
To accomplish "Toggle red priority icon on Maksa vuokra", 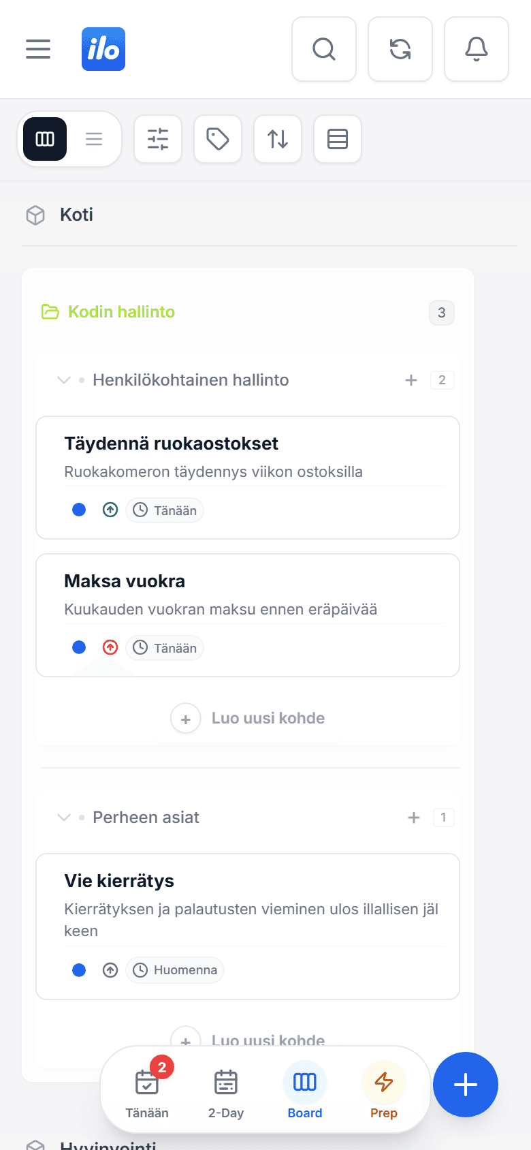I will 110,648.
